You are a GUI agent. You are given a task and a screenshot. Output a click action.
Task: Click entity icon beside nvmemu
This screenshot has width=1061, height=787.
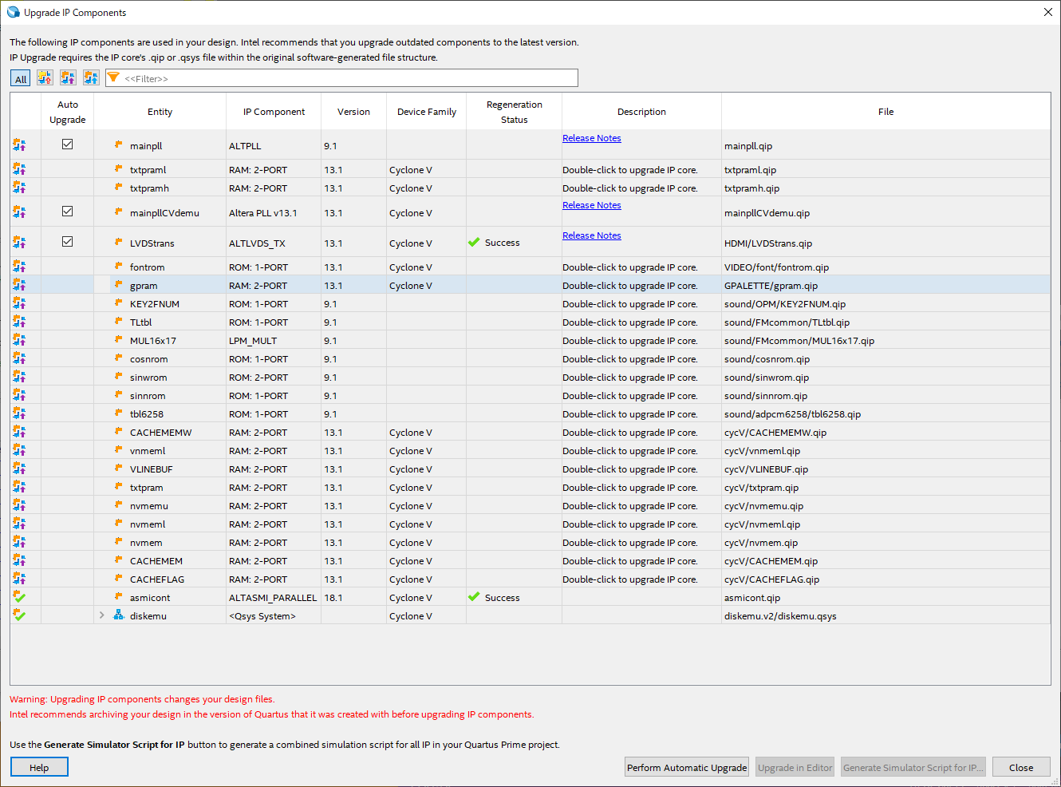118,505
